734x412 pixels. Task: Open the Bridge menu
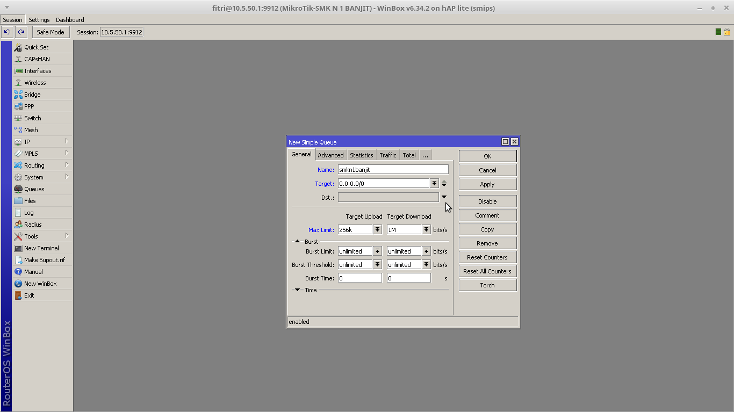pyautogui.click(x=42, y=95)
